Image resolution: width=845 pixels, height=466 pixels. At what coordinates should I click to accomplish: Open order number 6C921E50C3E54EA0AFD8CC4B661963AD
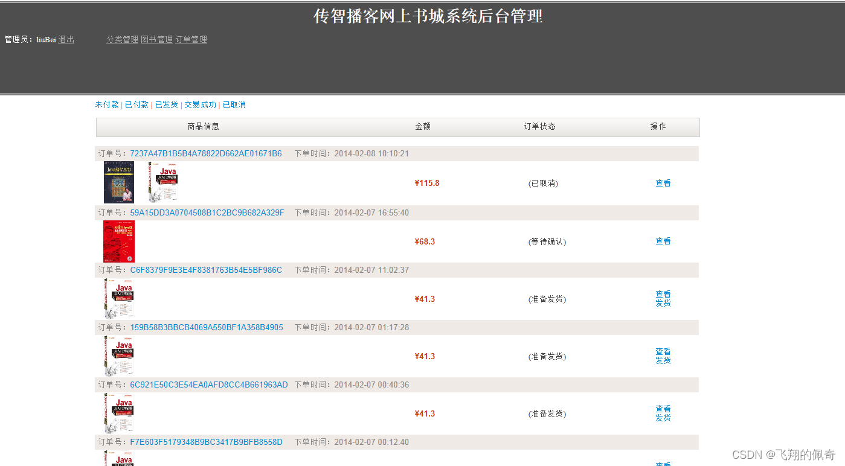coord(209,385)
